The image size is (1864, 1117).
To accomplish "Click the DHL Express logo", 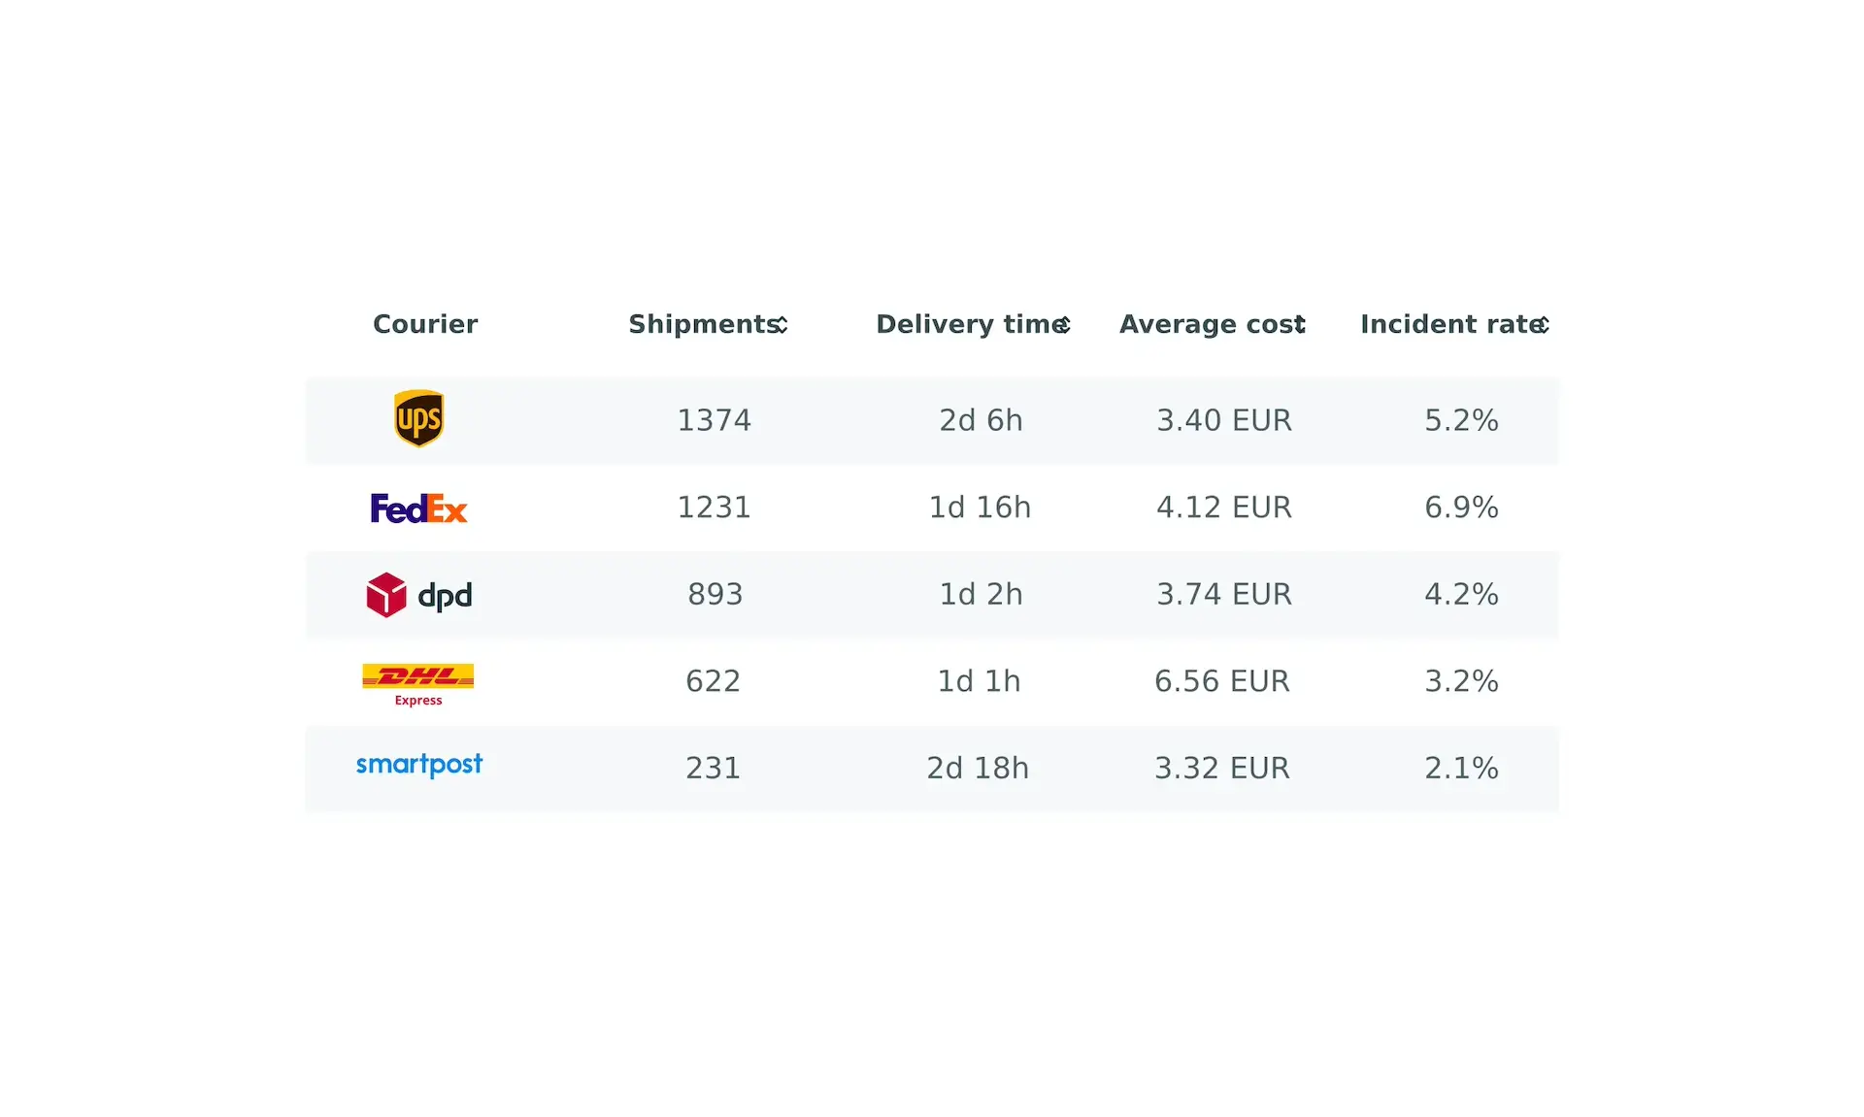I will [418, 682].
